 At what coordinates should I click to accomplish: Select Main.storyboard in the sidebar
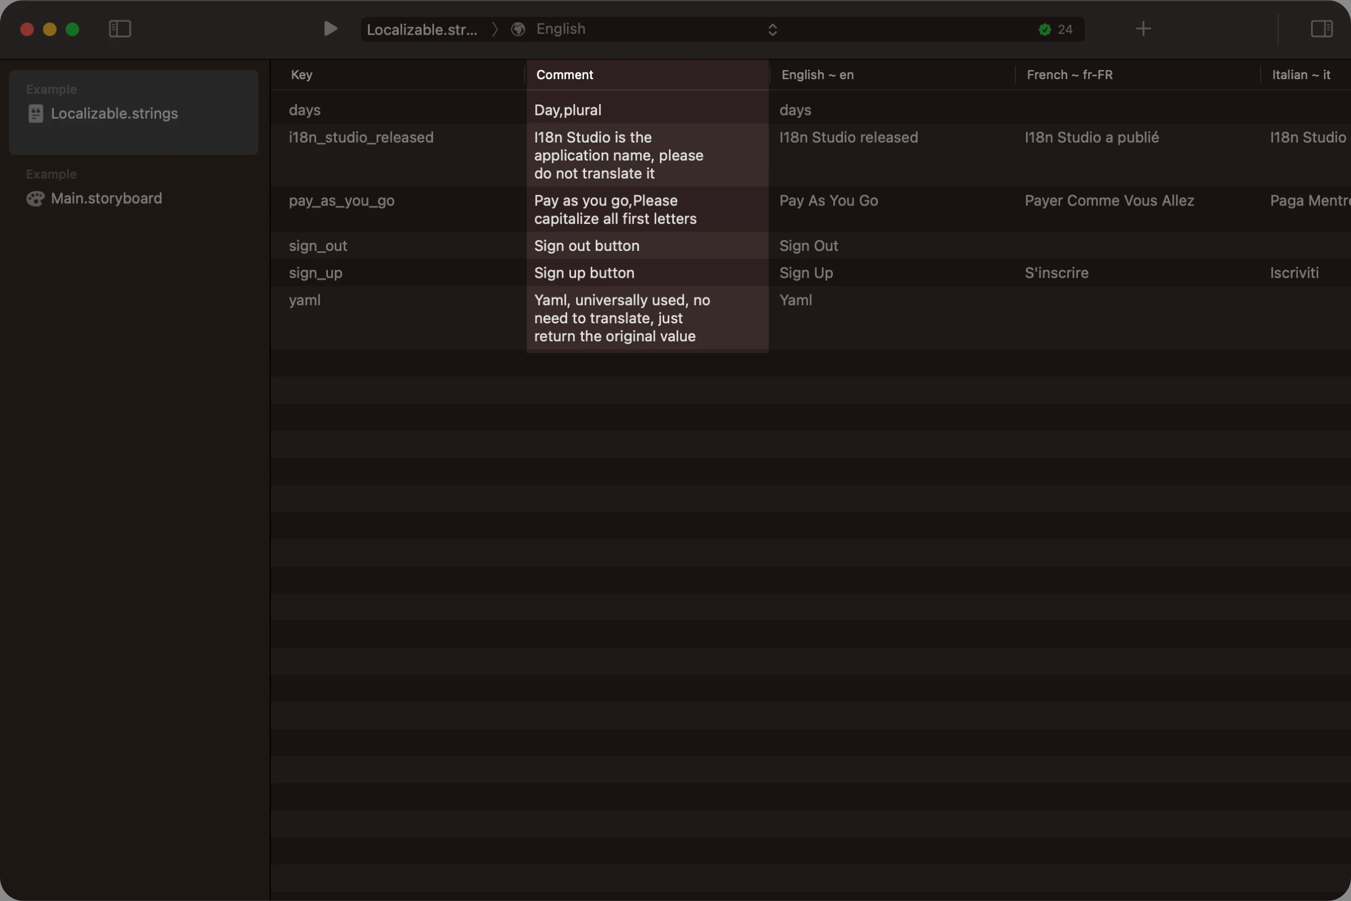106,198
